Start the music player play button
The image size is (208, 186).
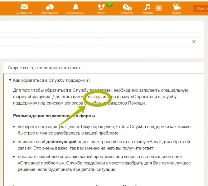coord(159,8)
